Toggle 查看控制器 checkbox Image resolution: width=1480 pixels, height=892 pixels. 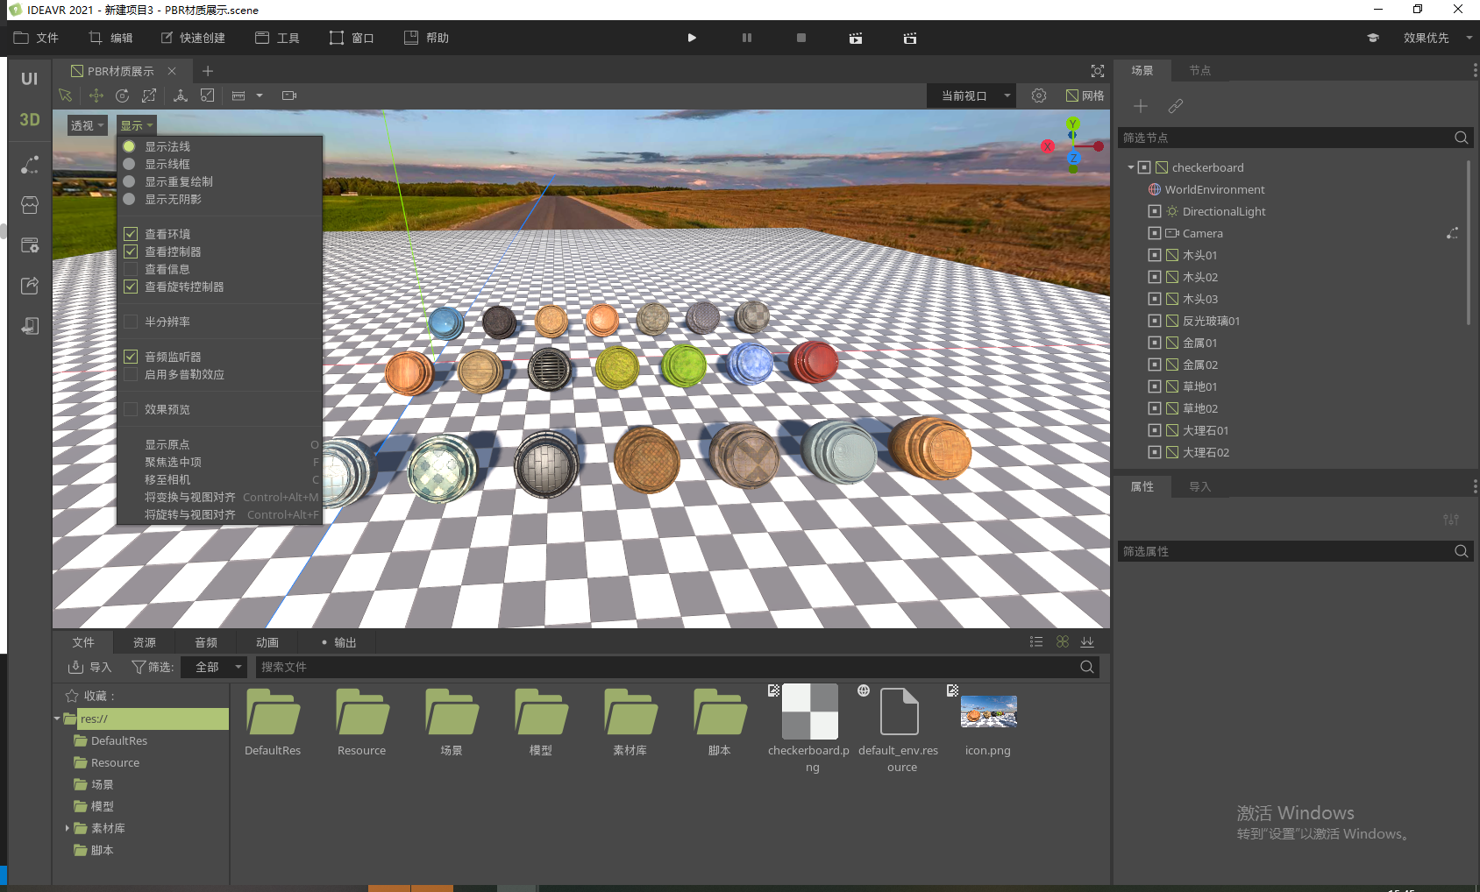(x=131, y=251)
